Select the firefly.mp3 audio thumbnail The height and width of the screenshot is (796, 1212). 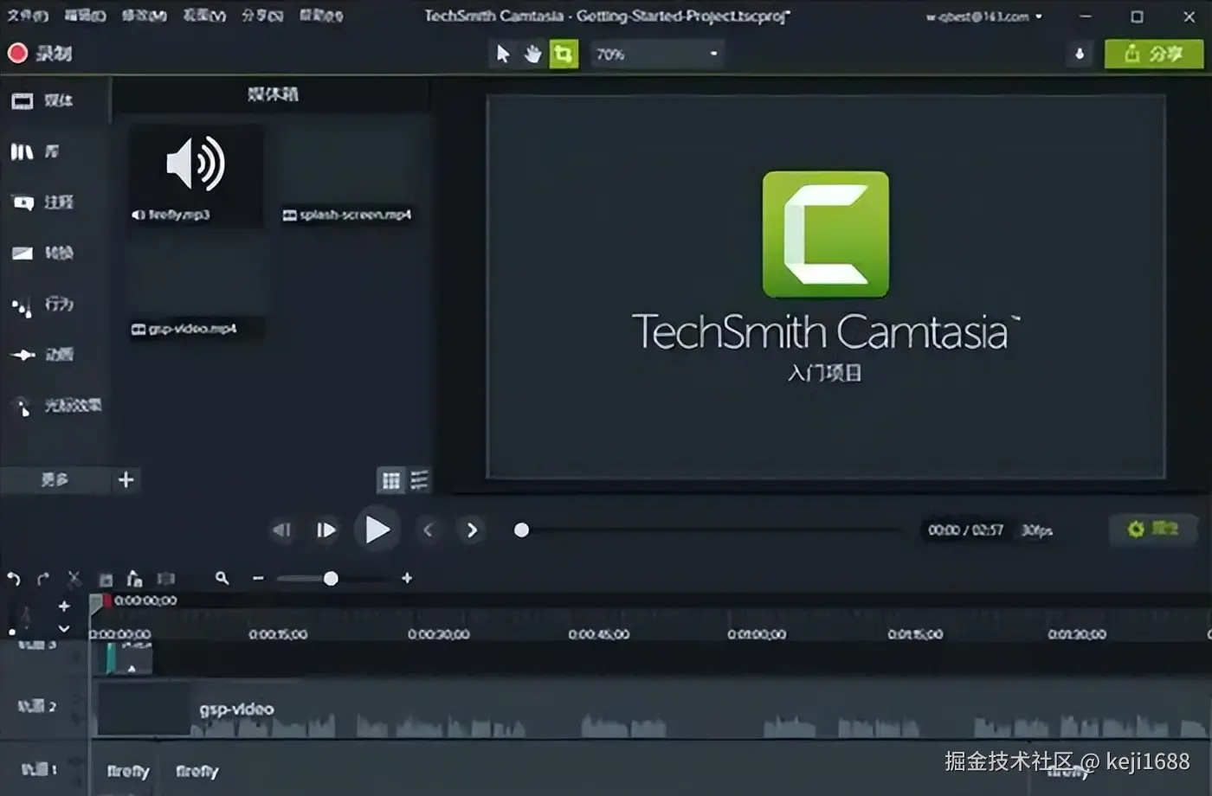(x=196, y=176)
